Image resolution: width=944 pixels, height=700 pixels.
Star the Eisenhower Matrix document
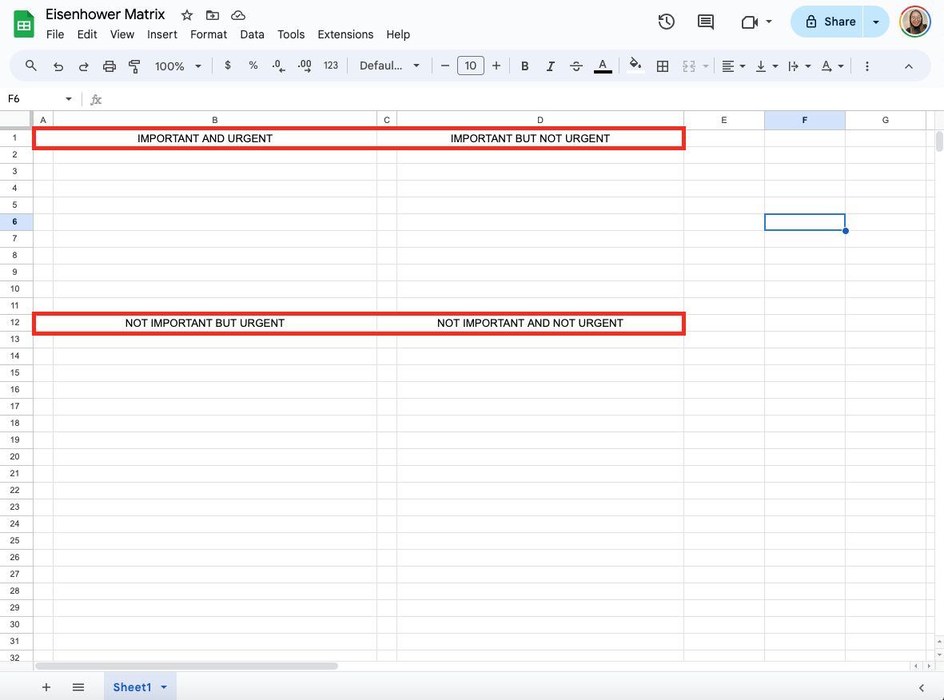point(186,15)
